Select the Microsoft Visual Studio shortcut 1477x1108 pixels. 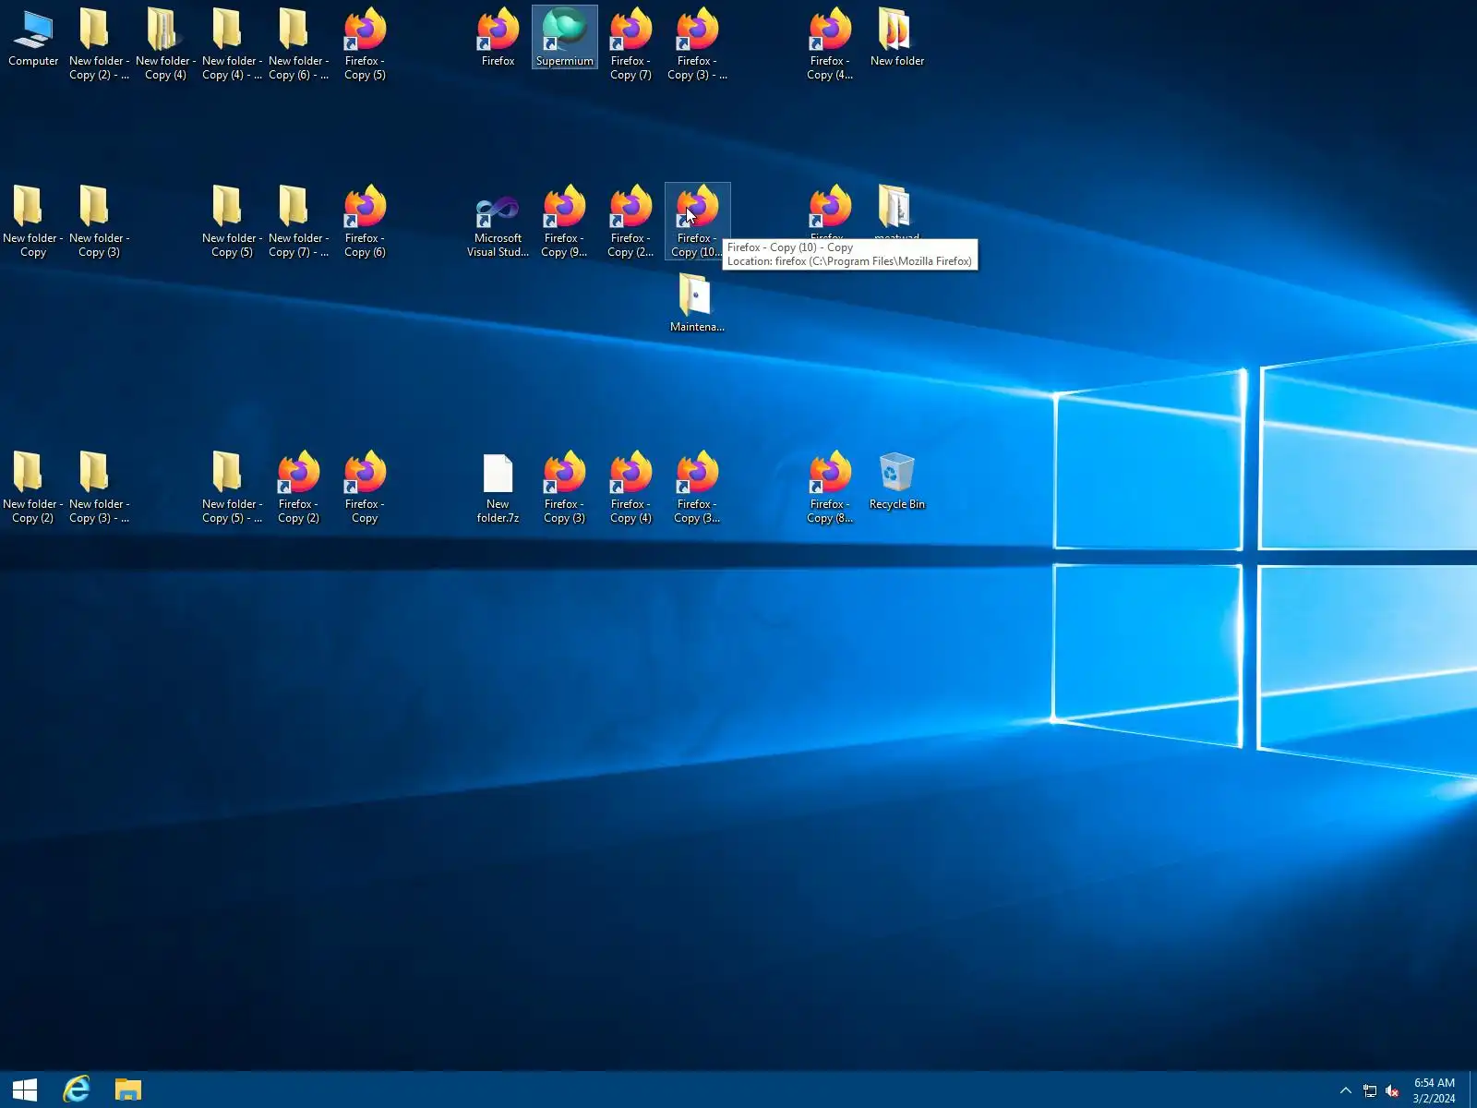(x=498, y=222)
